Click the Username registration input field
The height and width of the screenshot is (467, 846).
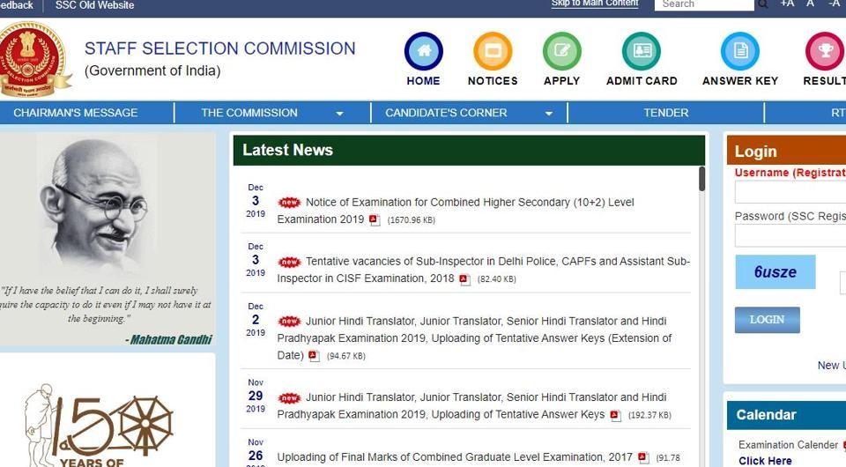[790, 192]
